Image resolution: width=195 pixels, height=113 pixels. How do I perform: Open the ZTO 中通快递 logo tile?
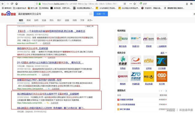(x=136, y=76)
